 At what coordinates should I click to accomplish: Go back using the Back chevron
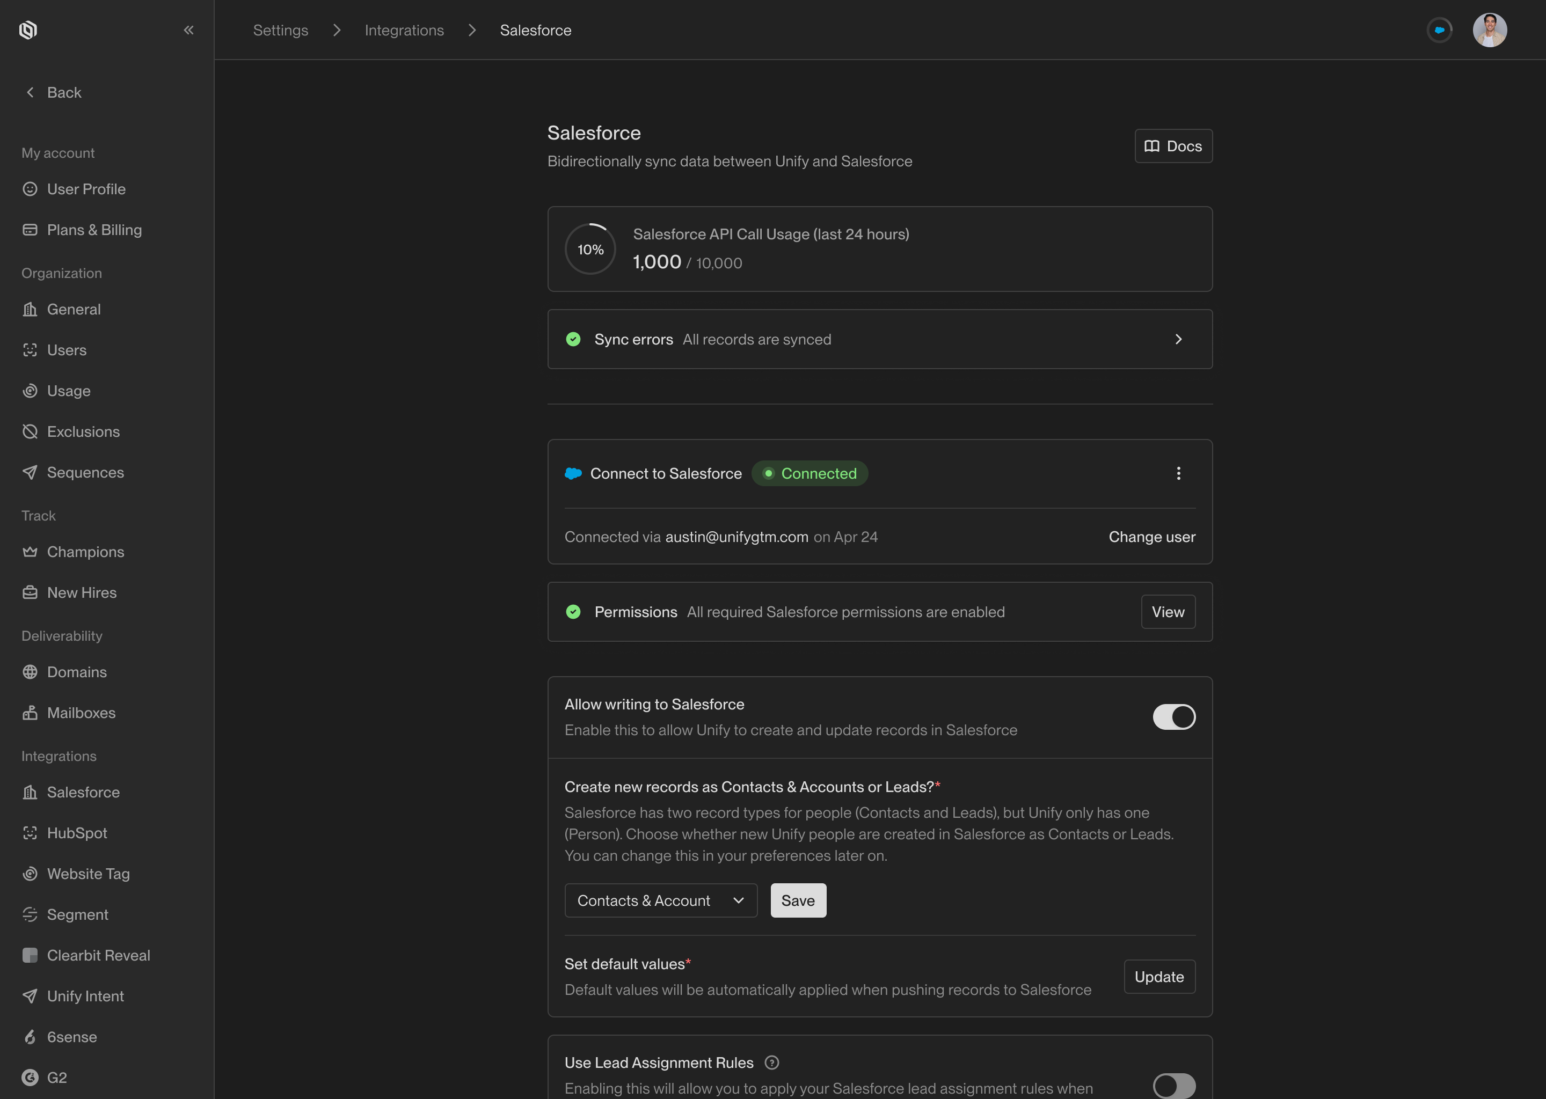[31, 92]
